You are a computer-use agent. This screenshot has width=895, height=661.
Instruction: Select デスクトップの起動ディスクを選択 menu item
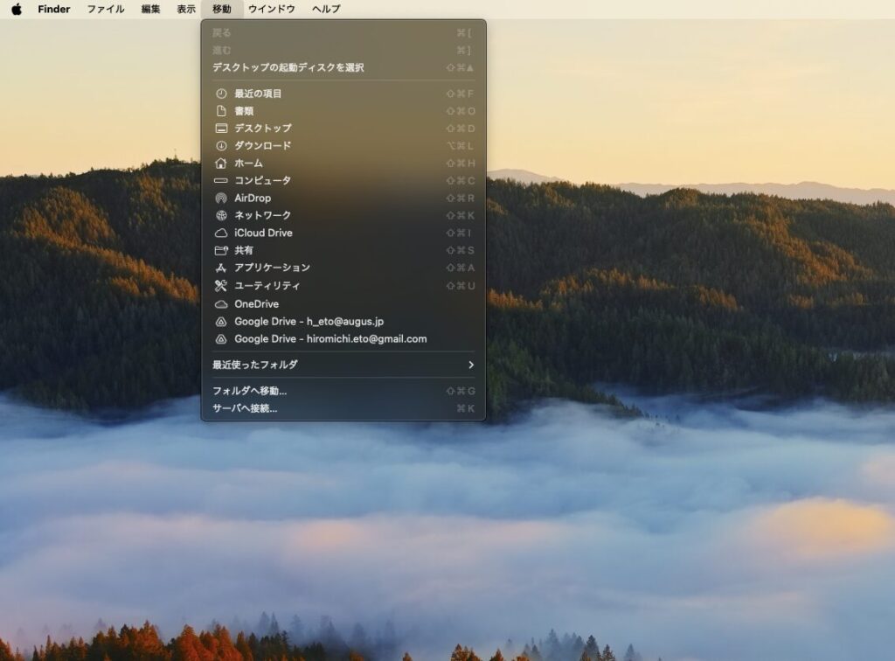tap(288, 67)
